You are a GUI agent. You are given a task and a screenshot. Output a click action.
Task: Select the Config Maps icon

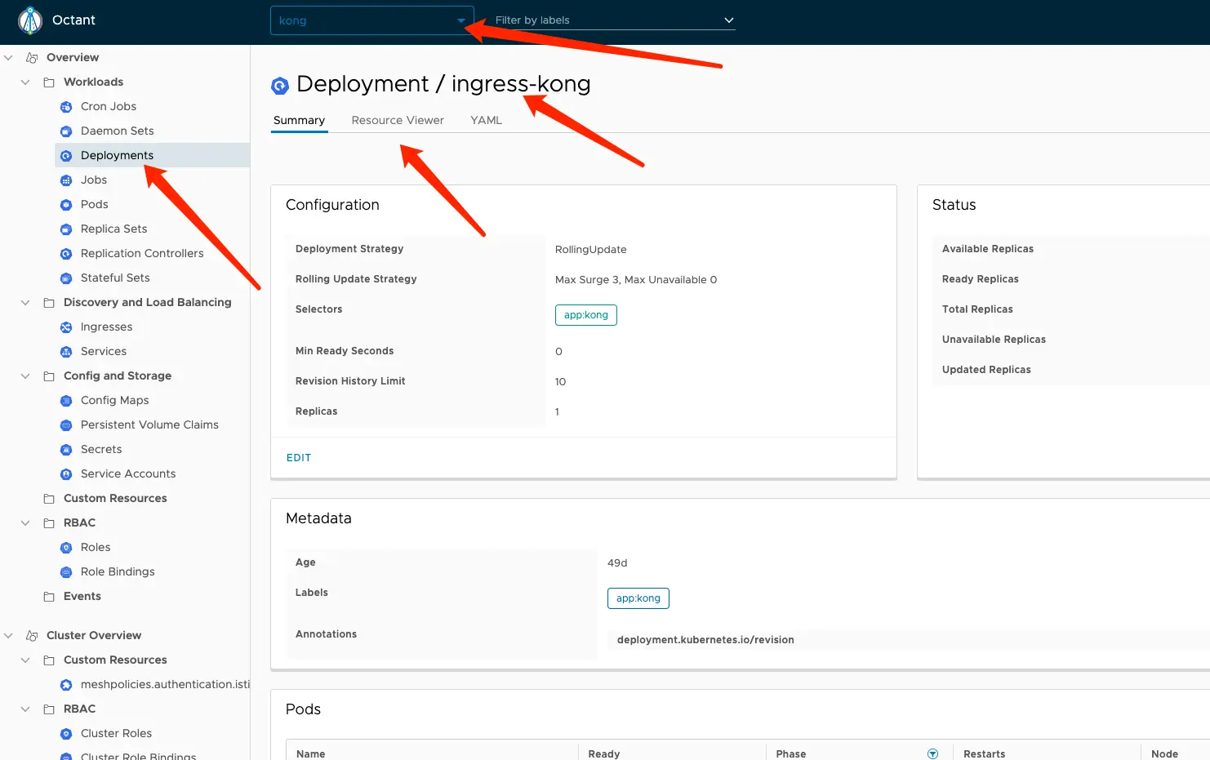point(66,401)
